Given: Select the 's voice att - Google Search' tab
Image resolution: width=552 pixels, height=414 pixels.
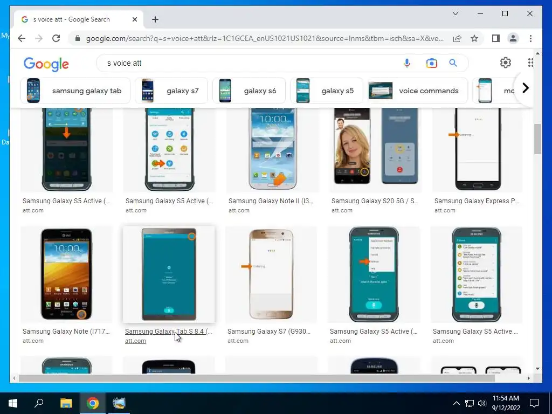Looking at the screenshot, I should [79, 19].
